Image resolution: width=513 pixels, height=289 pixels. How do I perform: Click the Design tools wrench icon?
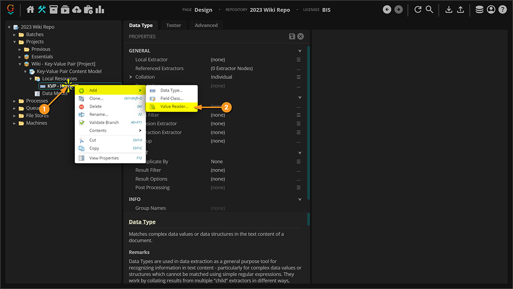42,10
